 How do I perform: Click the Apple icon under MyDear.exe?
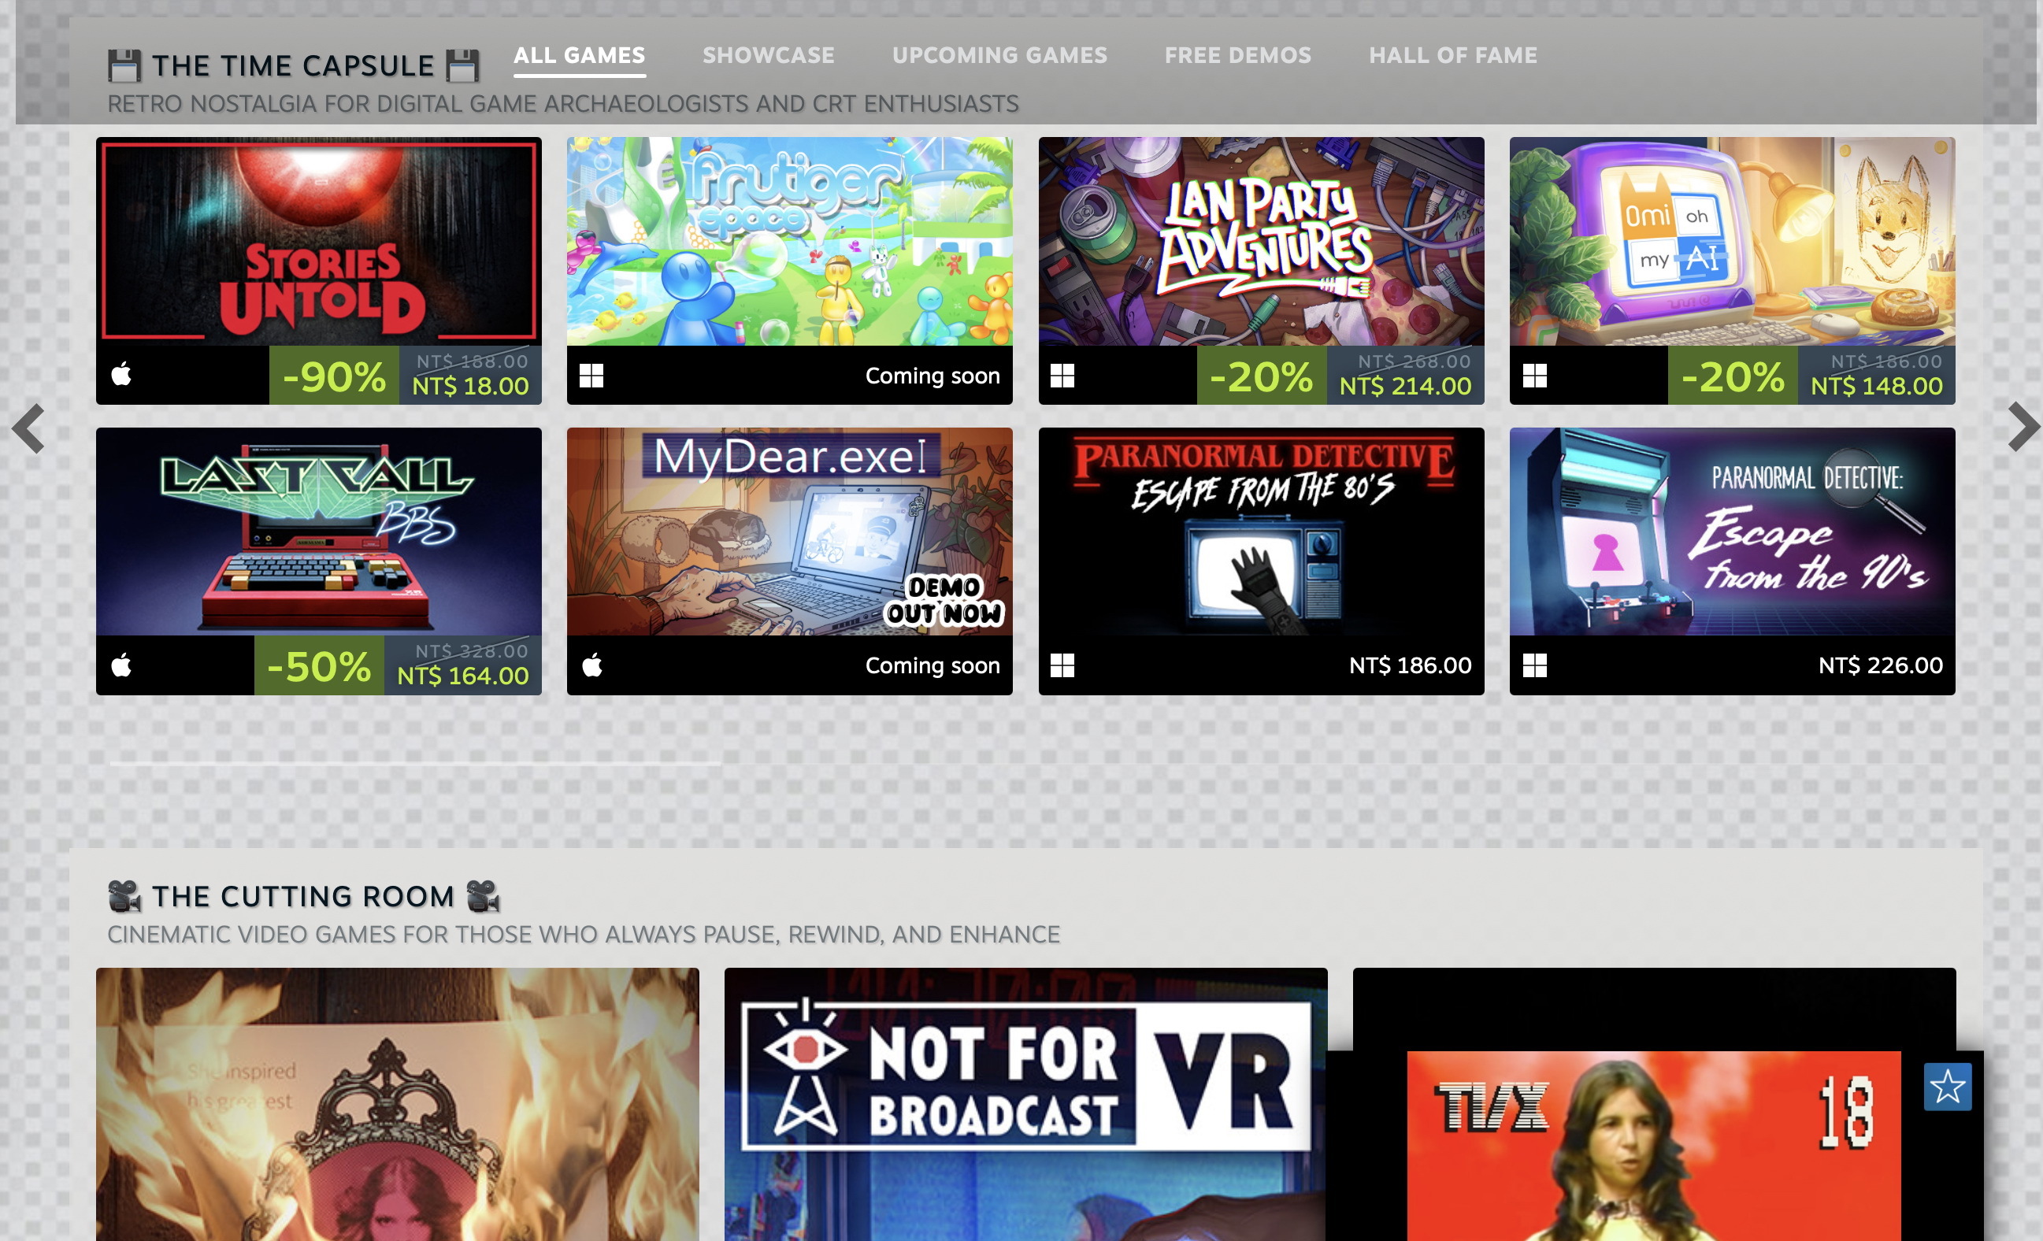[x=592, y=665]
